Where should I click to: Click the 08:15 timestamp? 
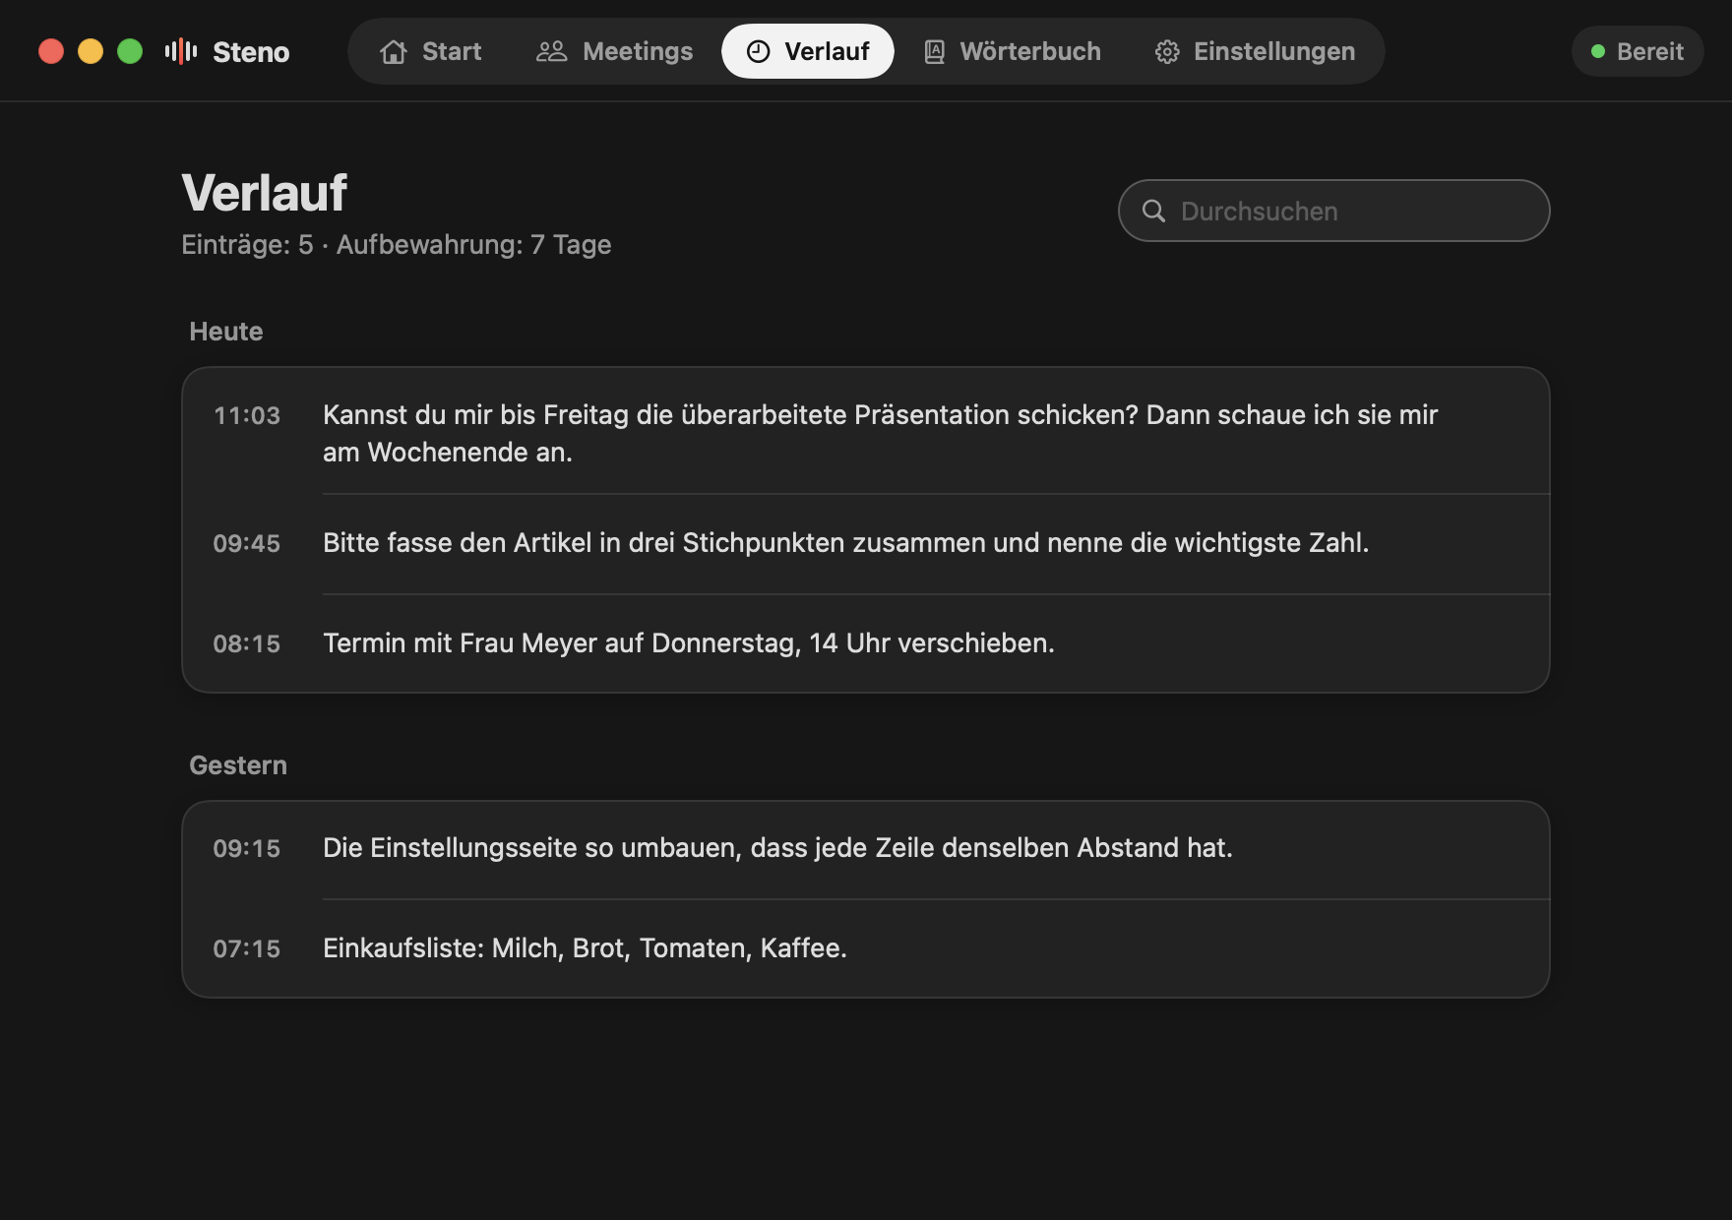tap(247, 644)
